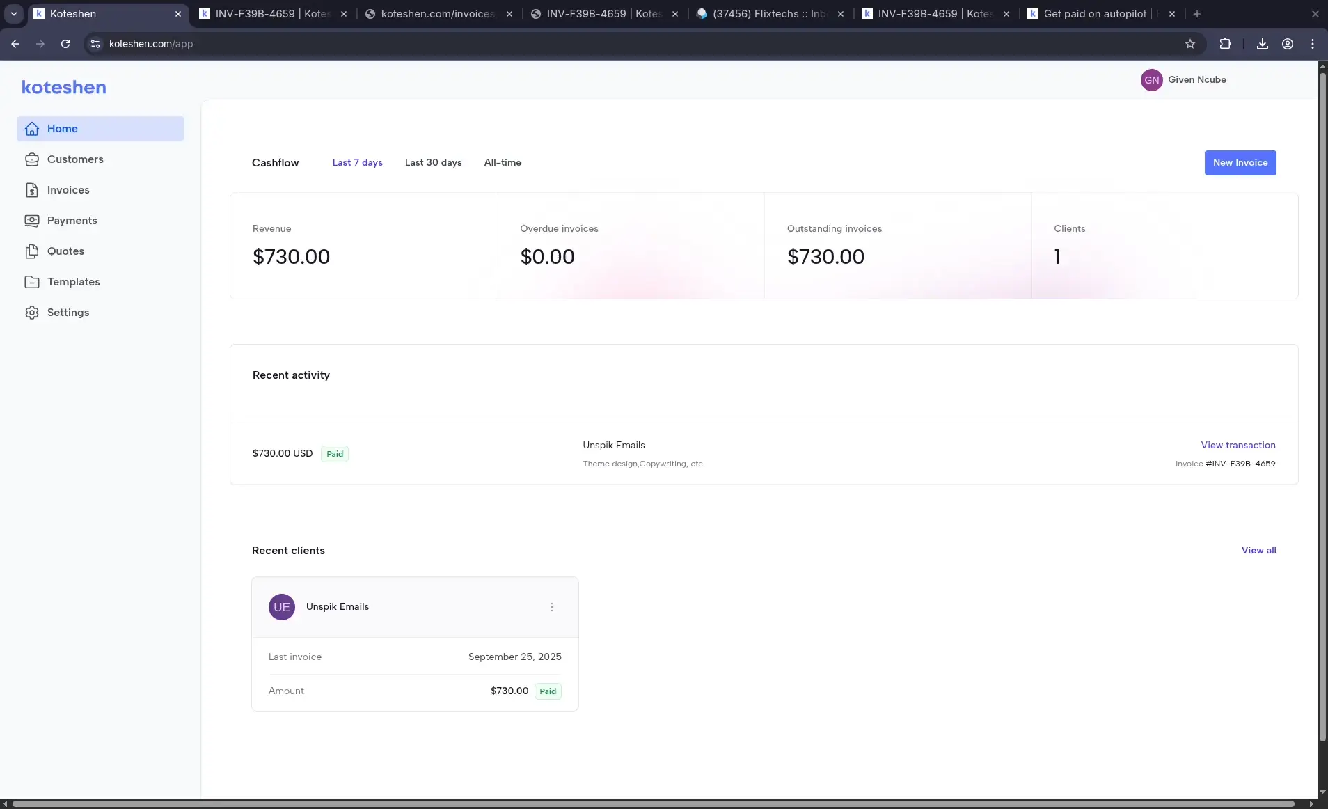Open the browser extensions puzzle icon

1225,44
